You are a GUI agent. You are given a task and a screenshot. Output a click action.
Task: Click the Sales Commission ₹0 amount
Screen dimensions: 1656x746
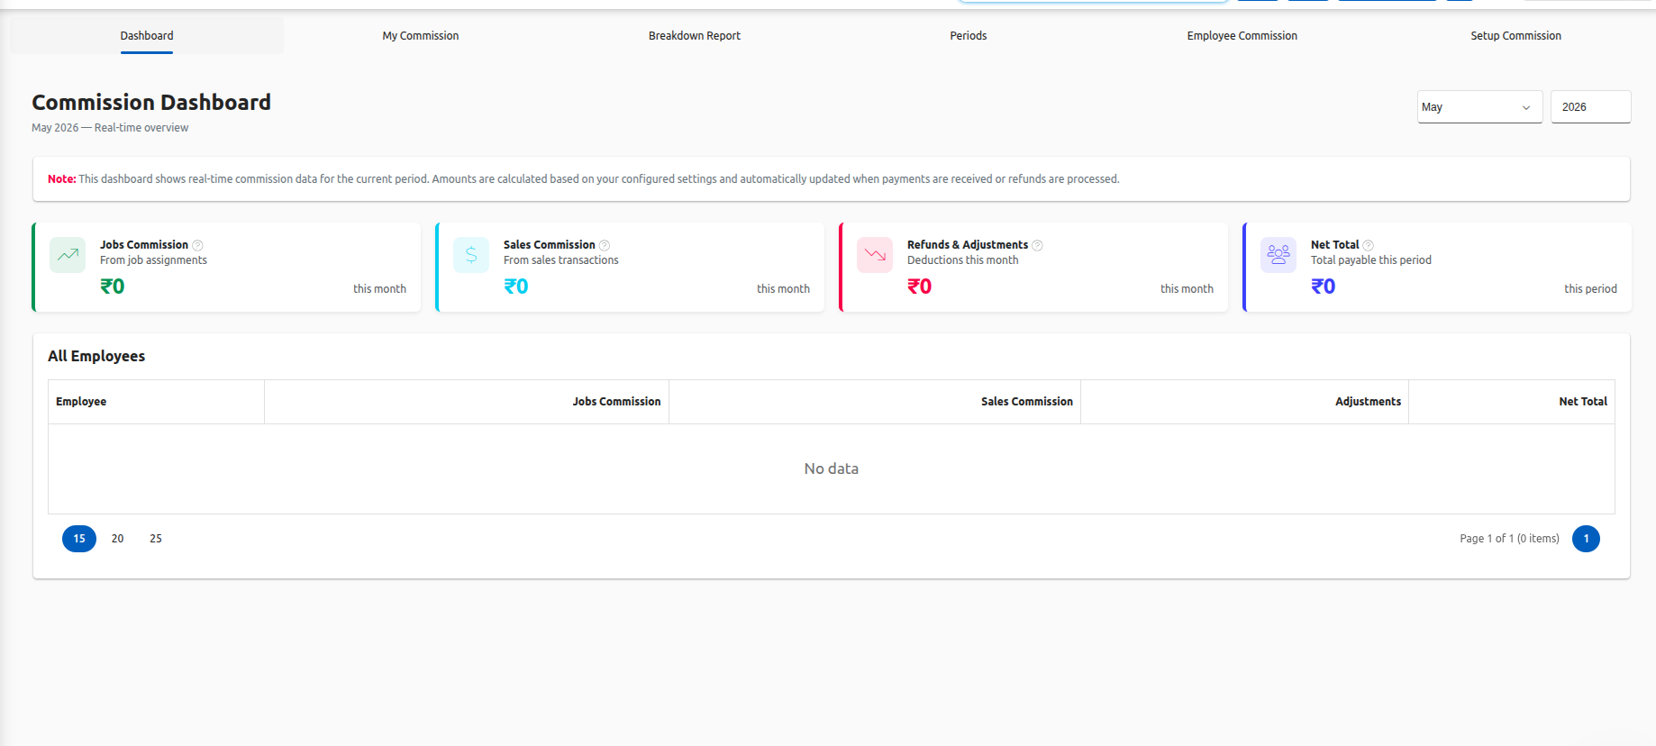pyautogui.click(x=516, y=287)
